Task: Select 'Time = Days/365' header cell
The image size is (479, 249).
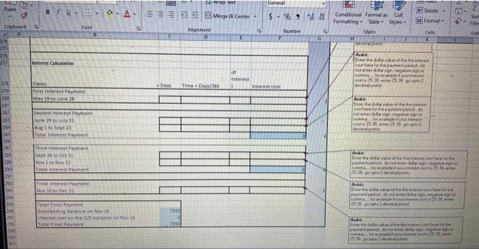Action: click(205, 86)
